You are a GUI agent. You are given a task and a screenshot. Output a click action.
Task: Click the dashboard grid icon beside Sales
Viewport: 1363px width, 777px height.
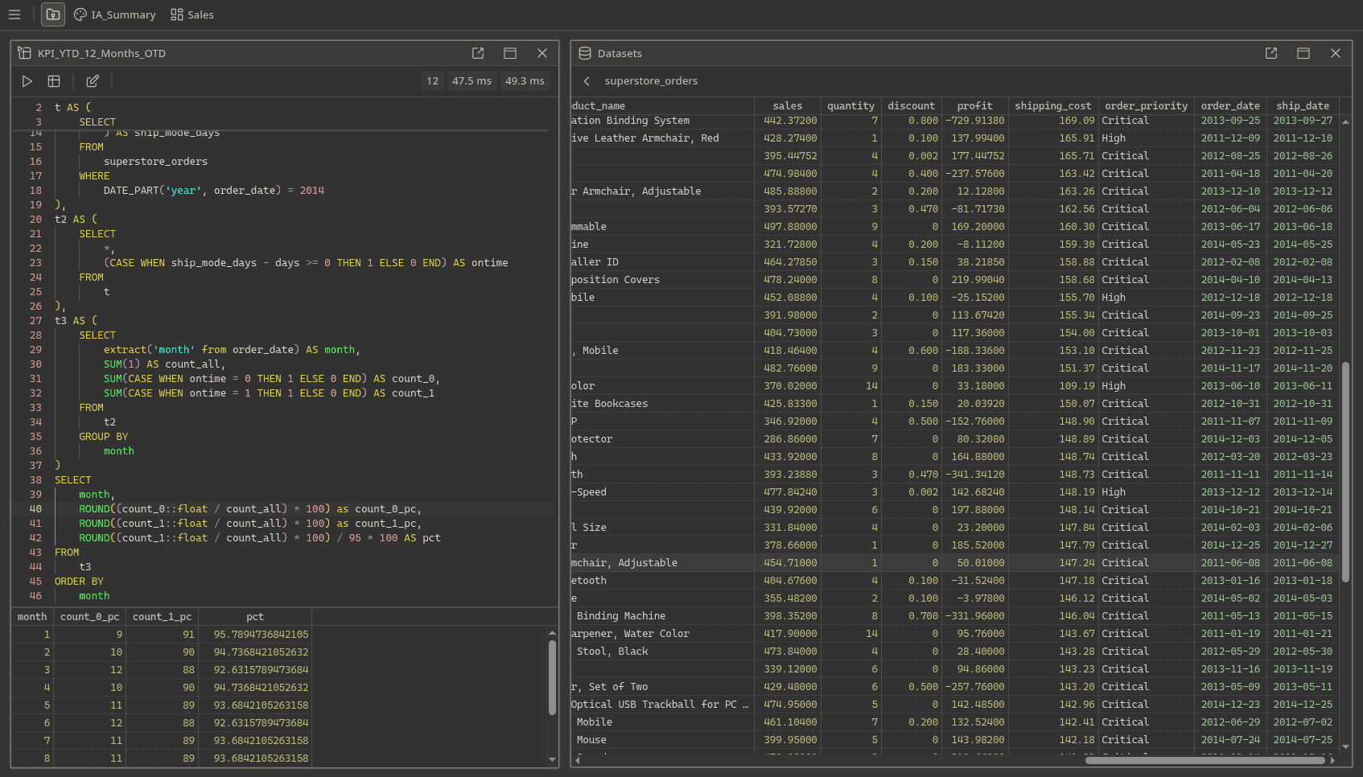pyautogui.click(x=175, y=14)
